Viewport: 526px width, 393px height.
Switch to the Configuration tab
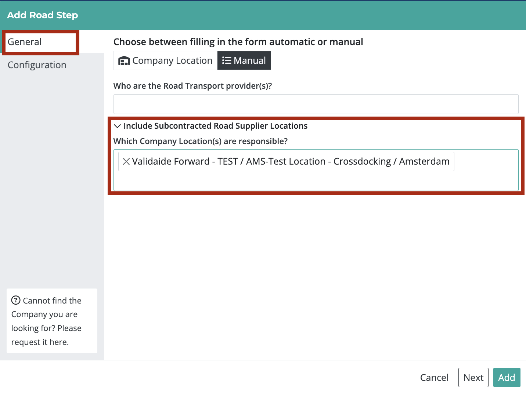coord(37,65)
